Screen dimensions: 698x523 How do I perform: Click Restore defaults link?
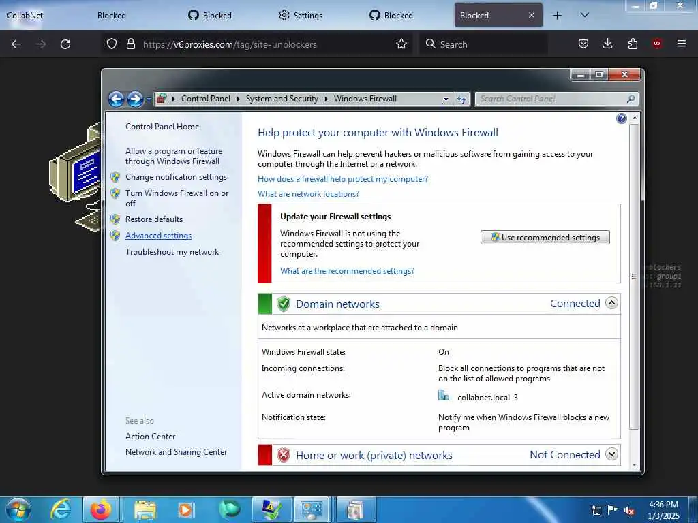153,219
